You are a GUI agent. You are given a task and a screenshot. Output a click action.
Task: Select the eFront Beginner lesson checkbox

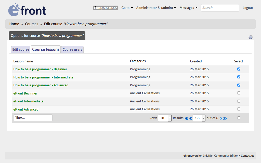pyautogui.click(x=239, y=93)
